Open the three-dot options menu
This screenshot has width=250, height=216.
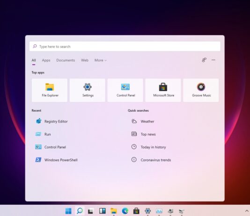tap(213, 60)
